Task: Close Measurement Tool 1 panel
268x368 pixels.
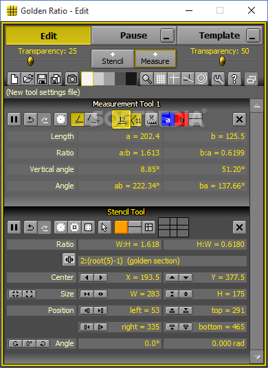Action: (x=239, y=120)
